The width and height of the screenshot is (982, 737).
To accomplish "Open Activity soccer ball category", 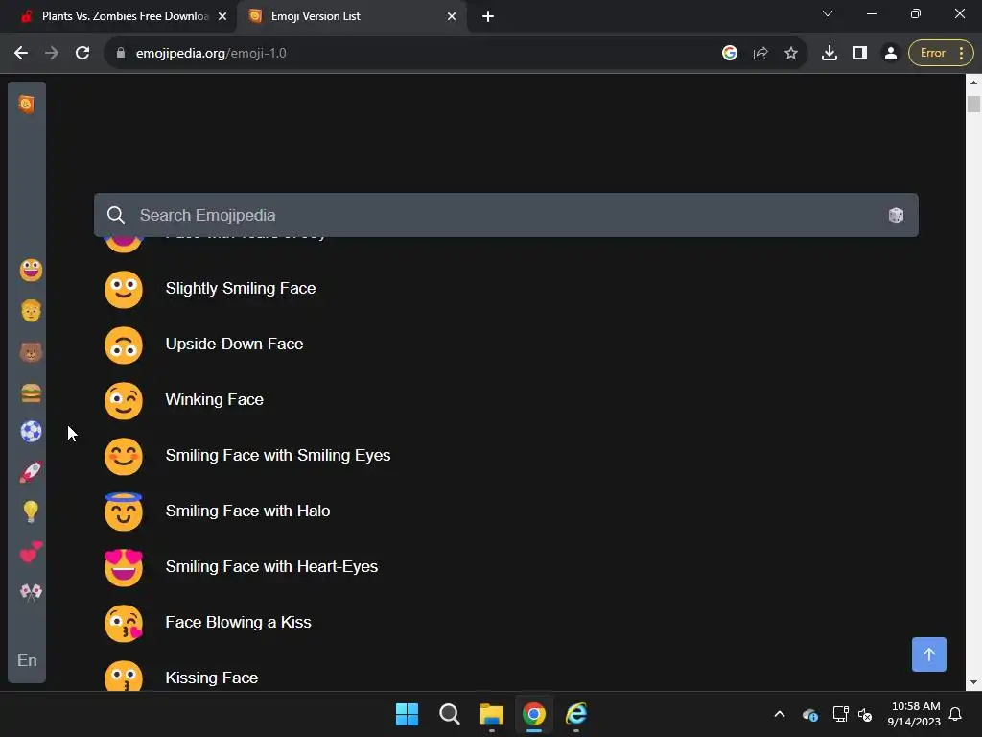I will click(31, 432).
